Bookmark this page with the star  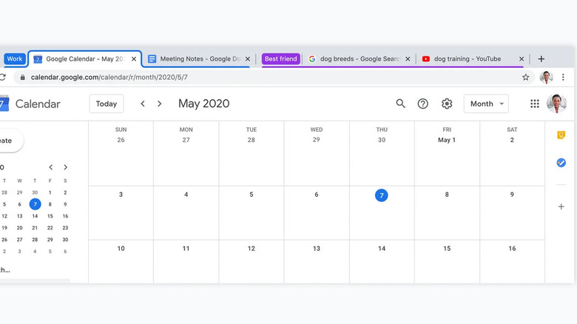coord(525,78)
